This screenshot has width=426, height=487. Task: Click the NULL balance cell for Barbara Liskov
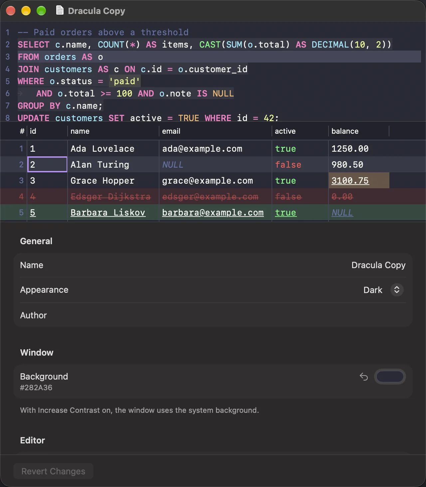pyautogui.click(x=359, y=212)
